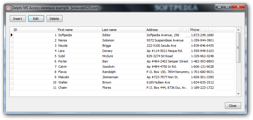
Task: Click the Last name column header
Action: [124, 30]
